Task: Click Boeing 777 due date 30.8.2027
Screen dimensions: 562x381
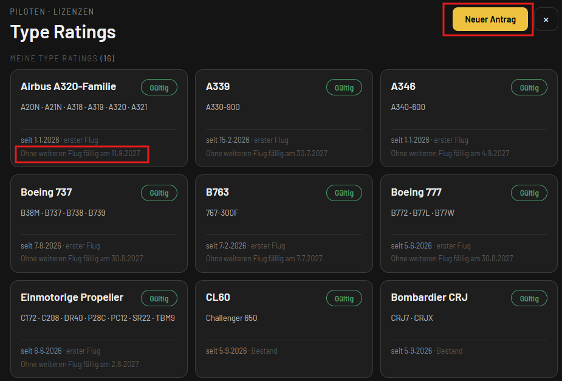Action: [452, 258]
